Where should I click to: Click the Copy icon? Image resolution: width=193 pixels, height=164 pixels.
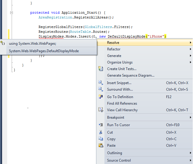(101, 139)
